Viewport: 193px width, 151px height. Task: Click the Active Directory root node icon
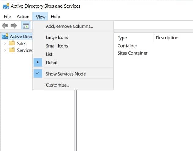(x=5, y=37)
